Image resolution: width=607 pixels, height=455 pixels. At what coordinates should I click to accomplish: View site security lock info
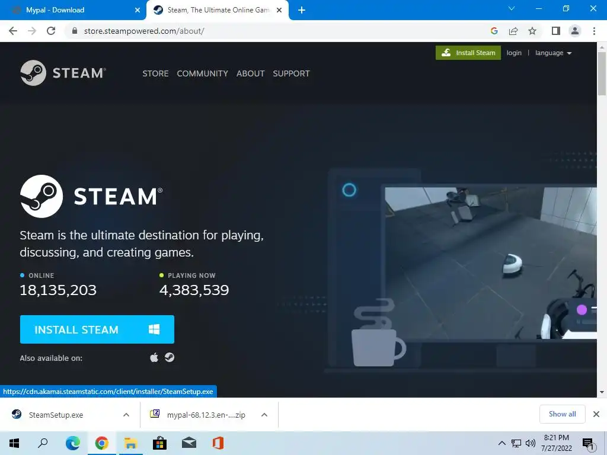click(x=75, y=31)
